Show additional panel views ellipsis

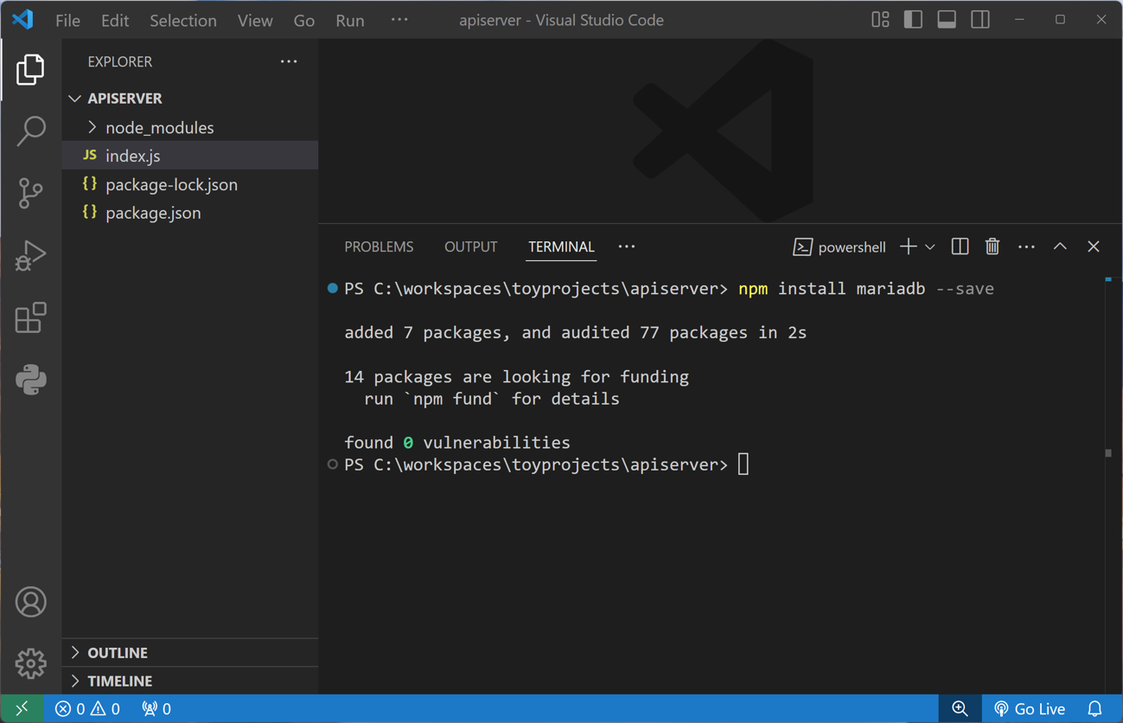627,246
